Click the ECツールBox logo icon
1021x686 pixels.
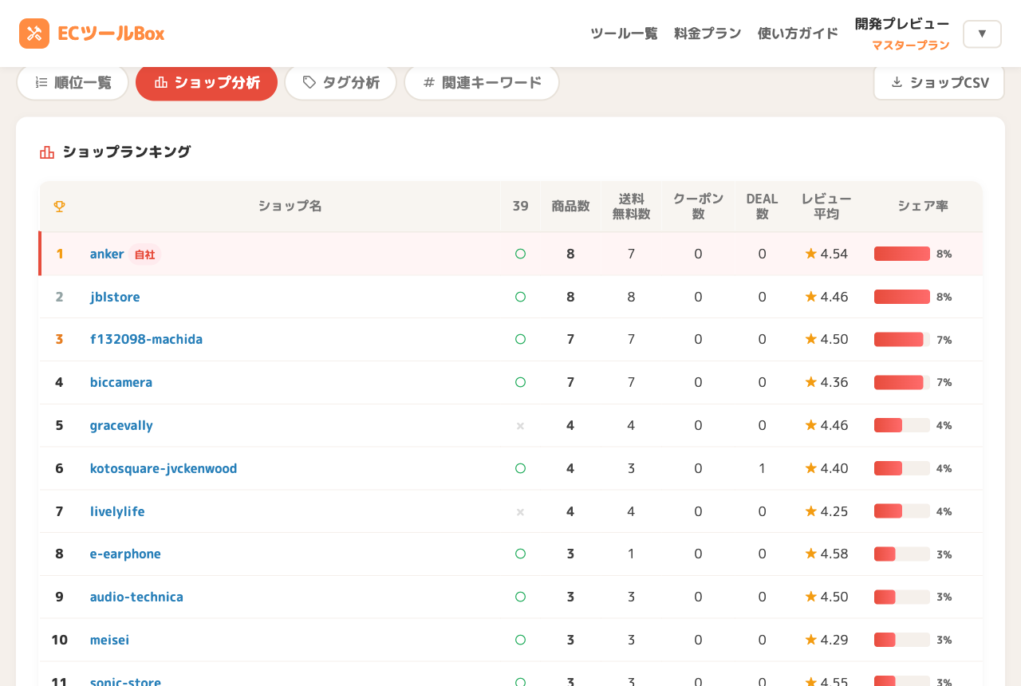coord(34,34)
